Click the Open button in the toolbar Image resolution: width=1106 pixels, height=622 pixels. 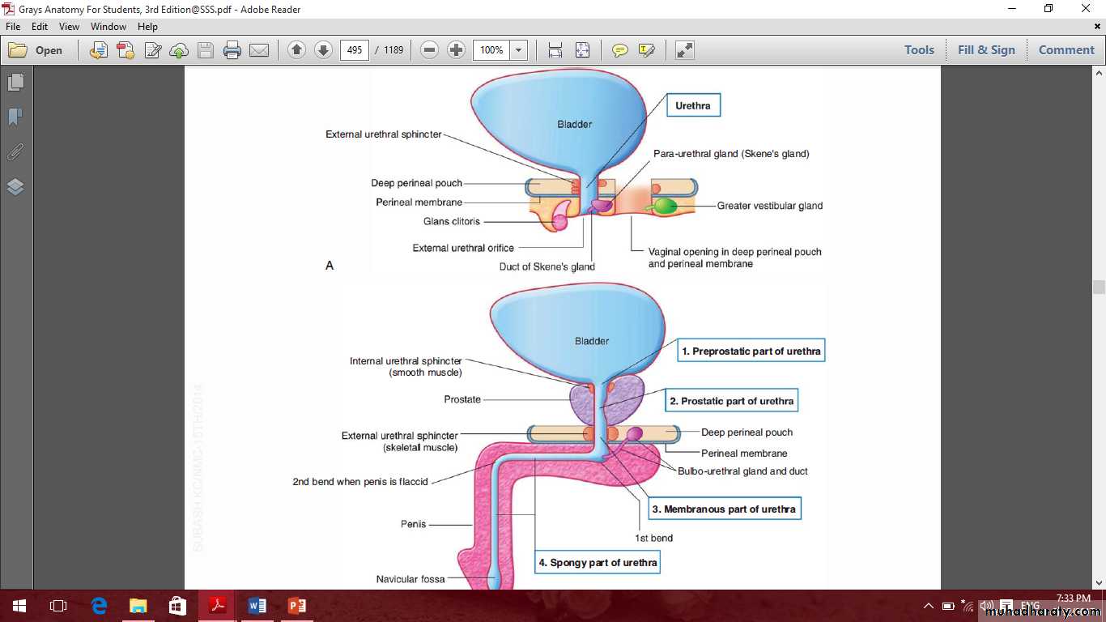pyautogui.click(x=36, y=50)
